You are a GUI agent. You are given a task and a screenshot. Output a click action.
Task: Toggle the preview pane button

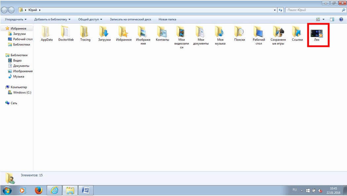332,20
